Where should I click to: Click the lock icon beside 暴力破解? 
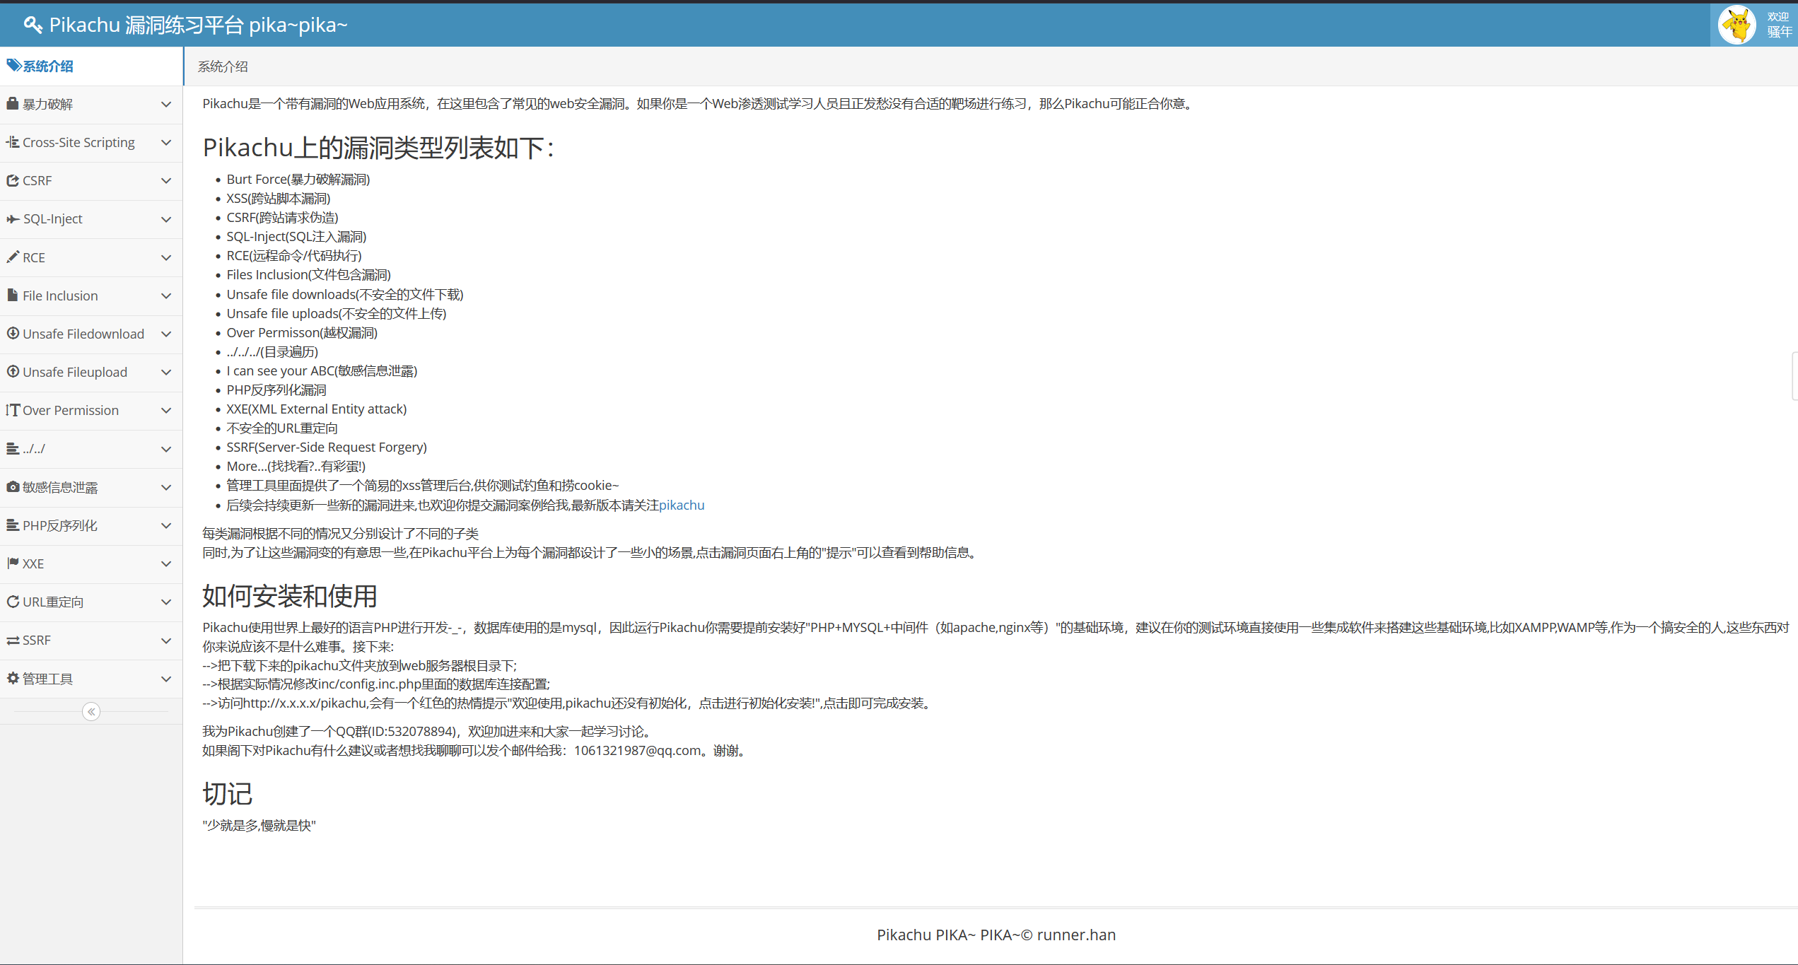click(x=13, y=104)
